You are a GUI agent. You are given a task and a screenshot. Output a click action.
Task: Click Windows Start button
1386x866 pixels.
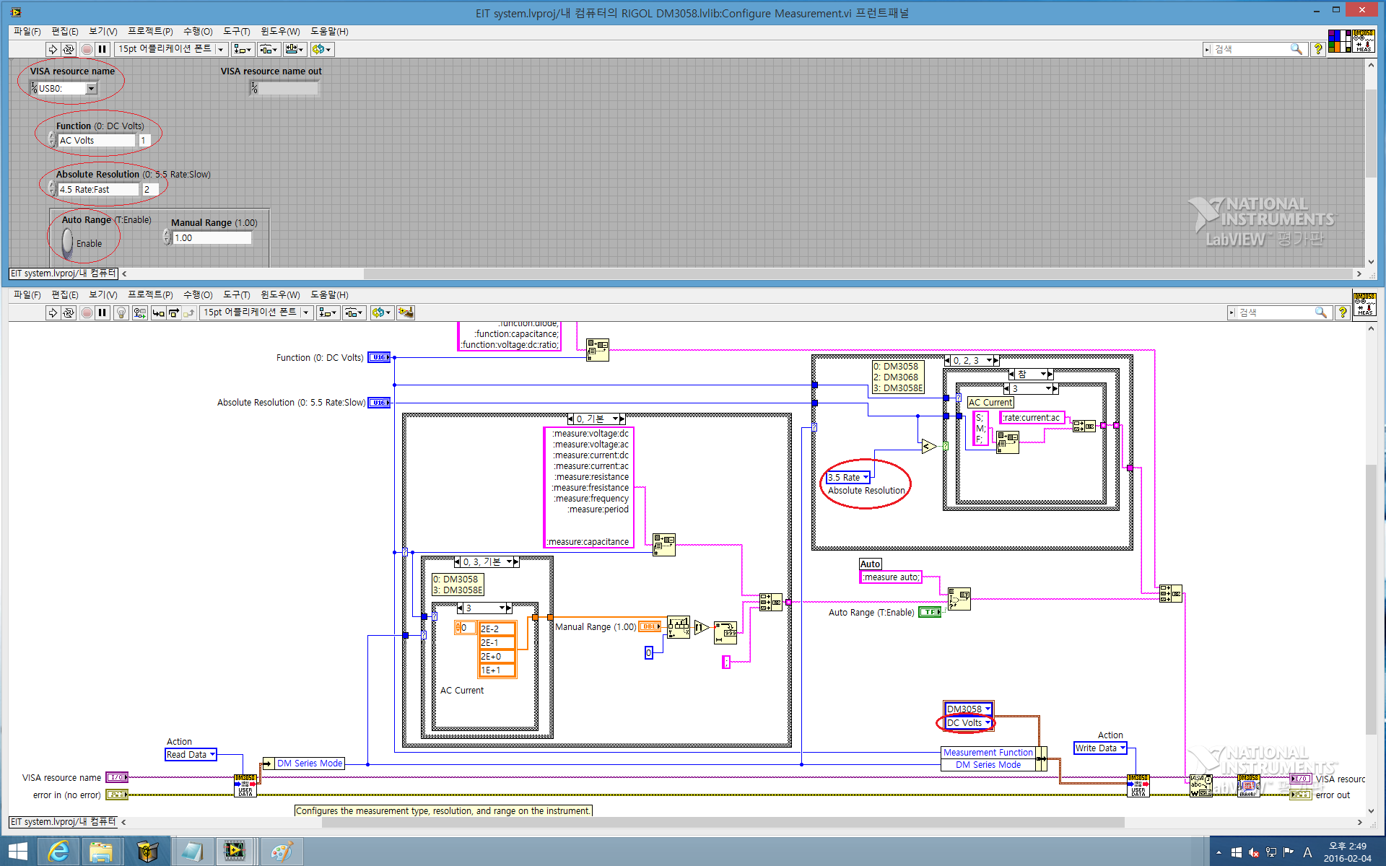(x=17, y=852)
